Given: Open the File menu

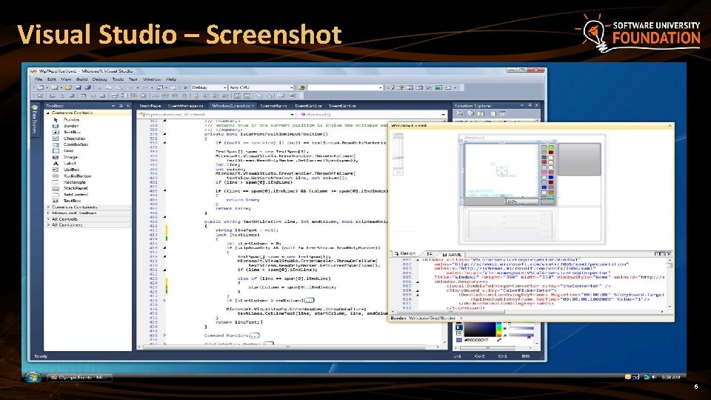Looking at the screenshot, I should [39, 79].
